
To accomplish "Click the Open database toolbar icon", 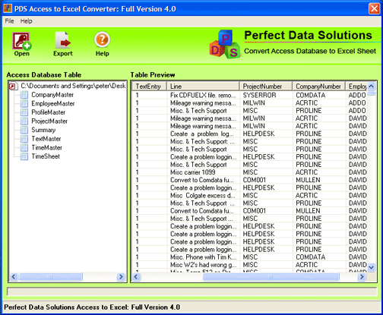I will [x=22, y=41].
